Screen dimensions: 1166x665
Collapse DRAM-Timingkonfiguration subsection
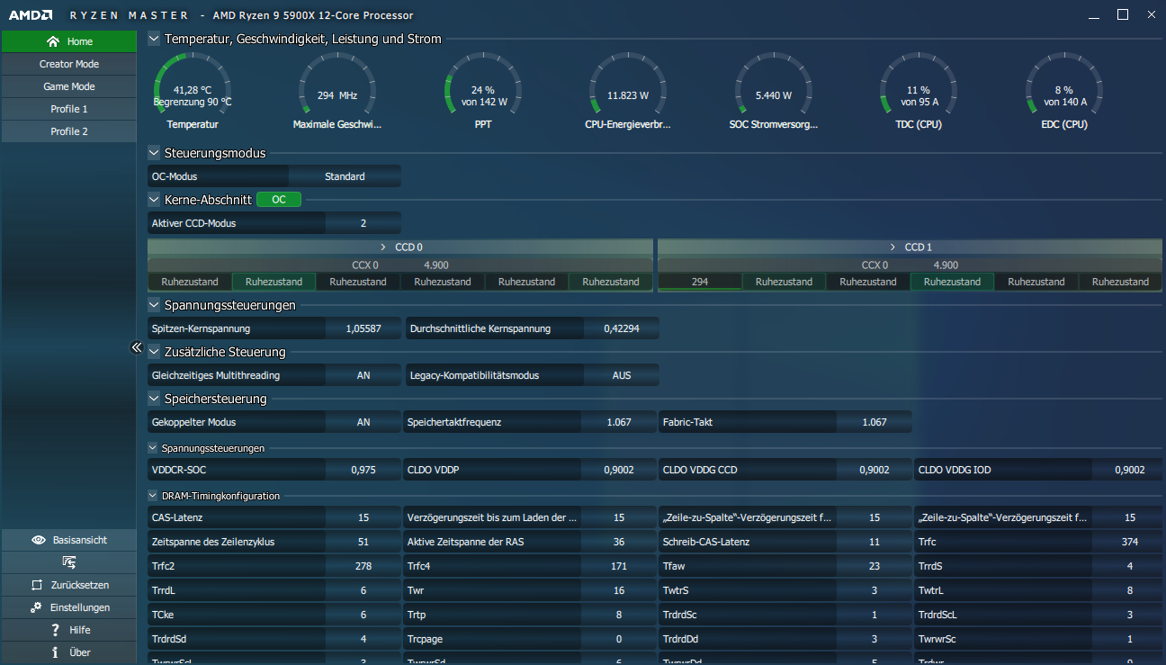coord(153,496)
